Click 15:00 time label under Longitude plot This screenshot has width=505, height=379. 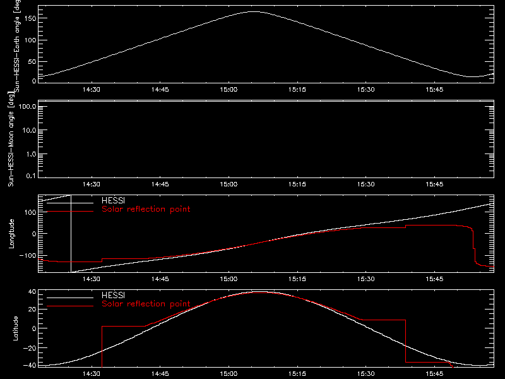click(x=229, y=279)
